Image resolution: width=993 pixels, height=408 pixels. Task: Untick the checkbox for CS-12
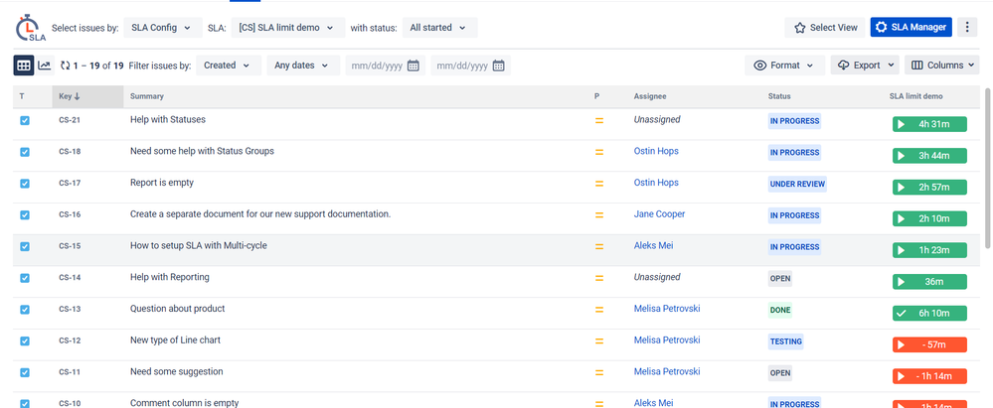(25, 340)
